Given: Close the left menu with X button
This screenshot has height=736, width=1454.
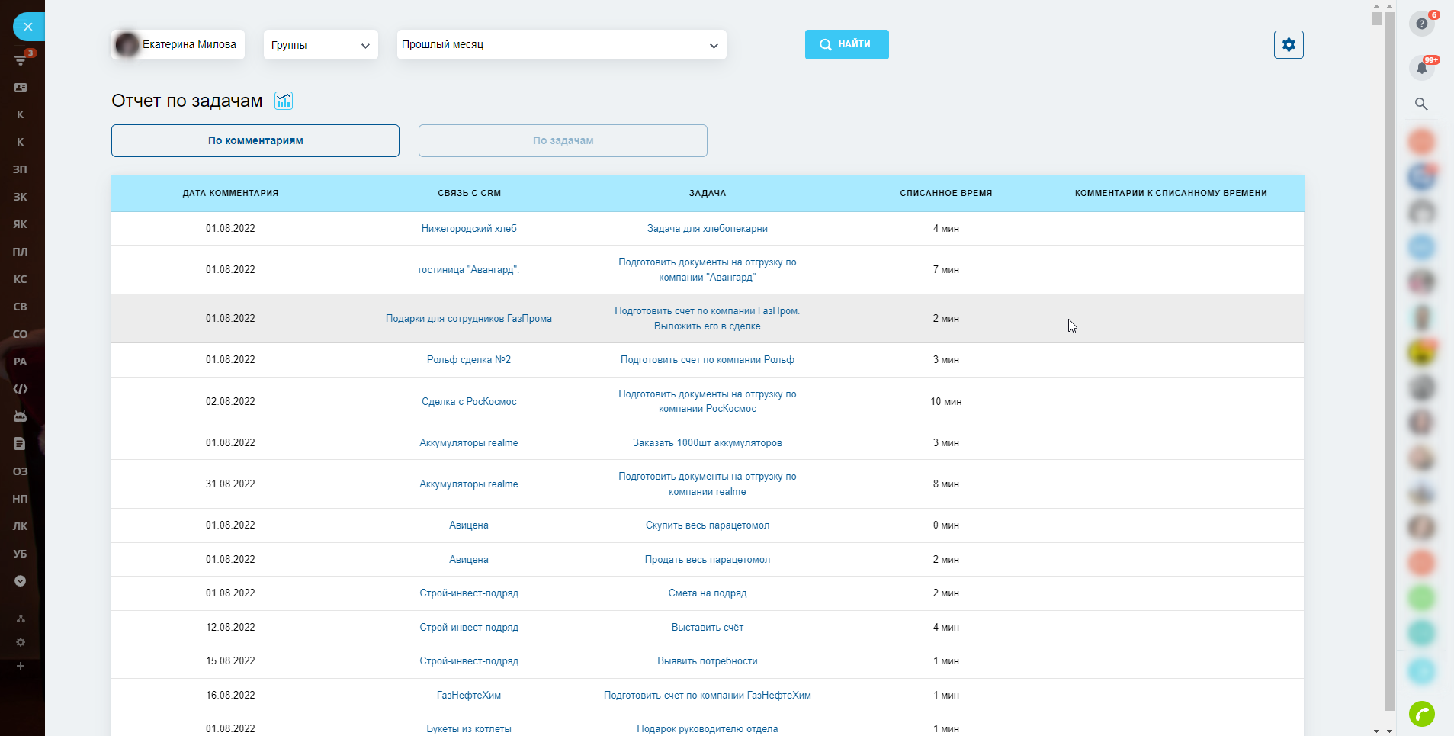Looking at the screenshot, I should (x=28, y=27).
